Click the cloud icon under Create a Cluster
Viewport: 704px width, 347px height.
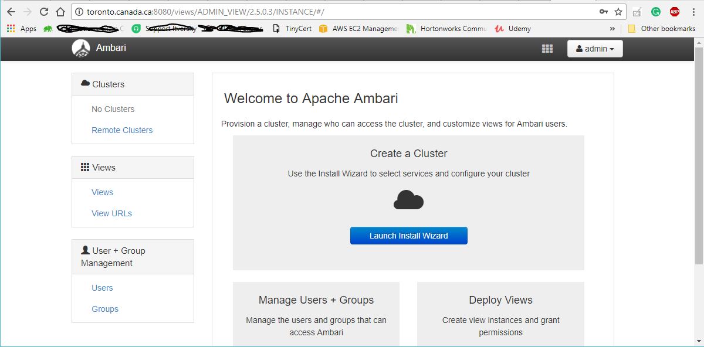[408, 200]
